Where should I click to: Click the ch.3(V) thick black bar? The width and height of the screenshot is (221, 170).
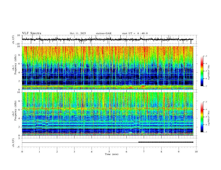166,142
